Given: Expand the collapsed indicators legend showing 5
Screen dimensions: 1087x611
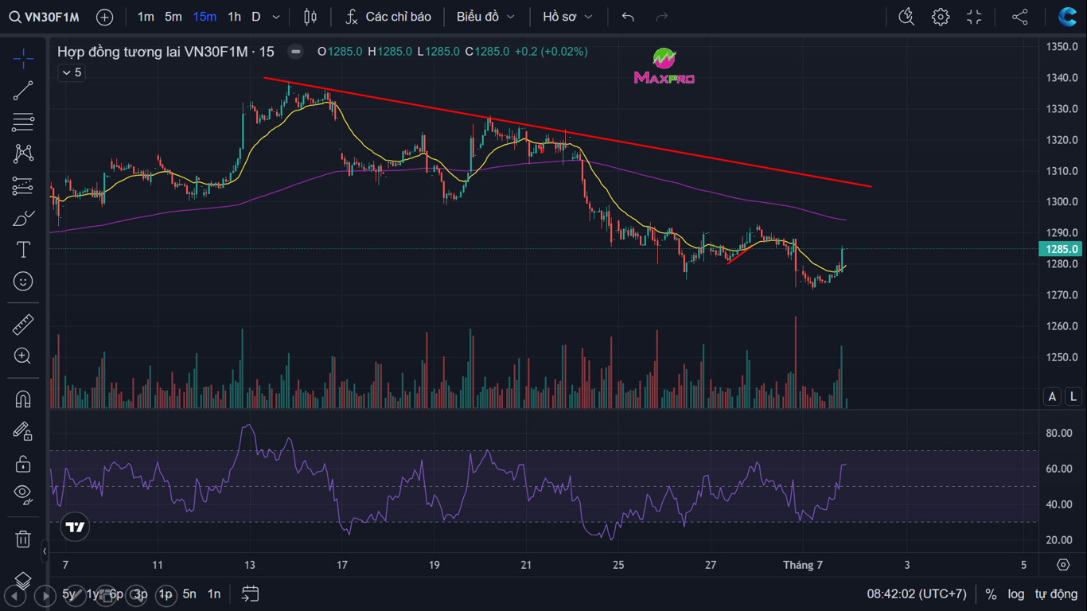Looking at the screenshot, I should [x=71, y=72].
